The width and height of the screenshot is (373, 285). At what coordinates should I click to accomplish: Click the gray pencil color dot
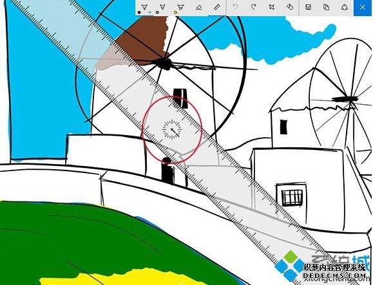157,12
